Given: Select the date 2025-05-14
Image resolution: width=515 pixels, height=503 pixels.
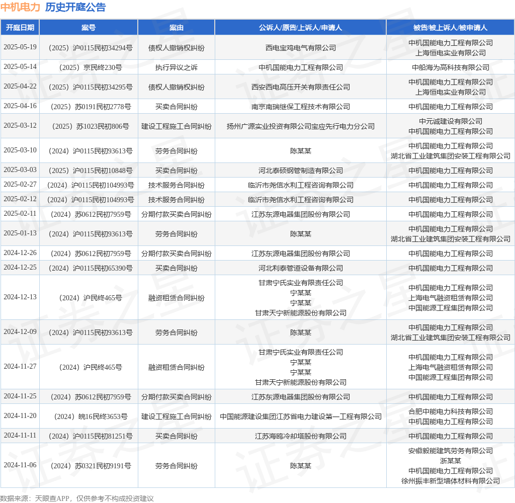Looking at the screenshot, I should 20,67.
